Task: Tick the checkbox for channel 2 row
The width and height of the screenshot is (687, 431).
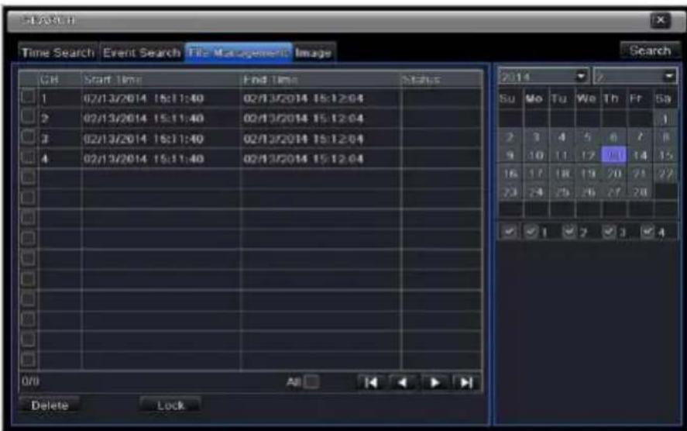Action: [x=28, y=117]
